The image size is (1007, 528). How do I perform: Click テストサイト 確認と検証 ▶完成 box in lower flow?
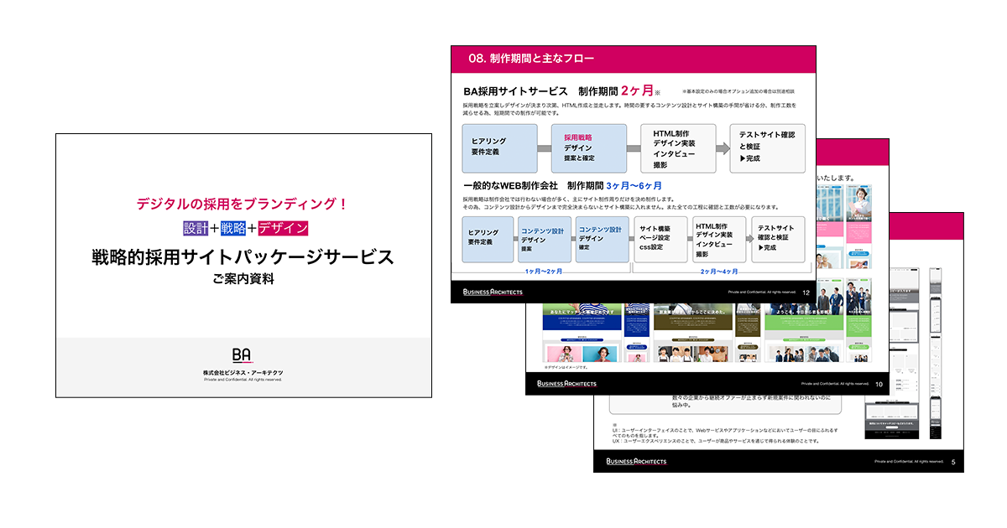778,238
